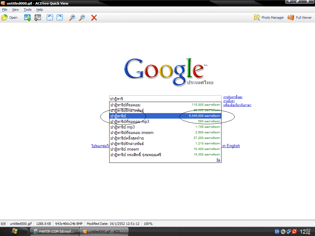Close suggestions with ปิด link
Image resolution: width=315 pixels, height=236 pixels.
[x=218, y=160]
